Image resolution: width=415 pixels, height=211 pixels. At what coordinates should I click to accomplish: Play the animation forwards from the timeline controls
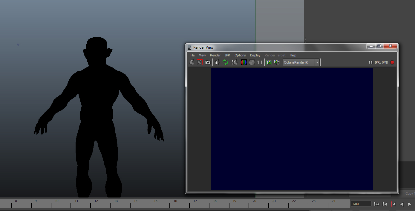tap(410, 204)
